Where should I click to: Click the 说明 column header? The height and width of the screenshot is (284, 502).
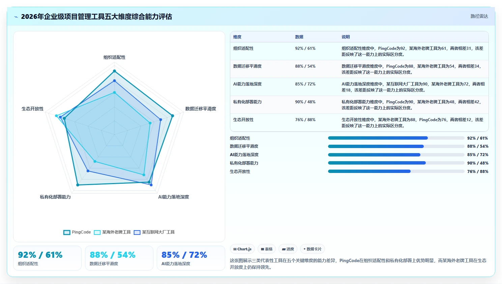pos(346,37)
